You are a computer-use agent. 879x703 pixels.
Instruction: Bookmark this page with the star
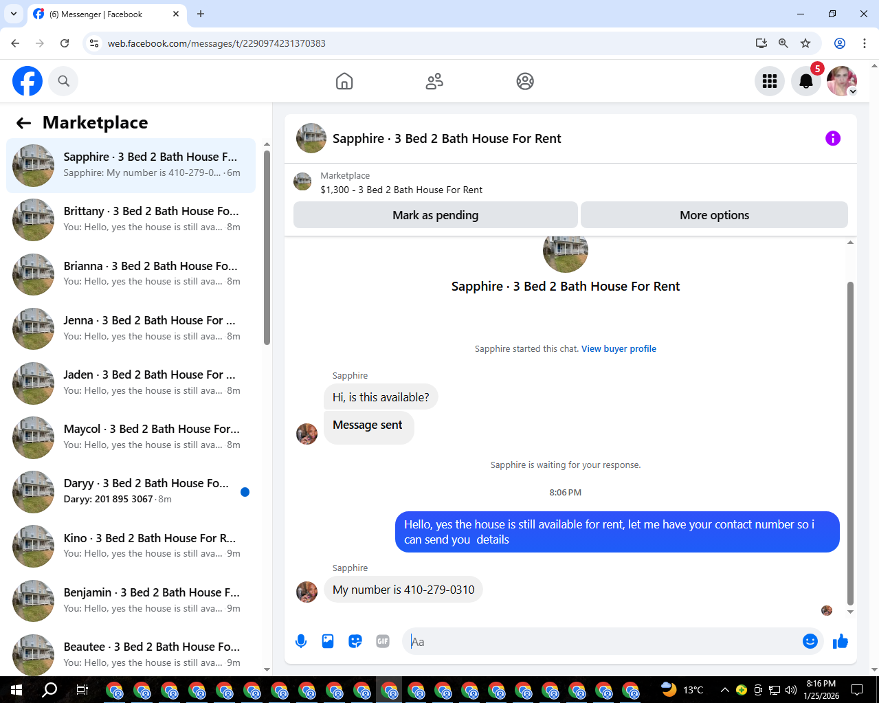coord(805,43)
